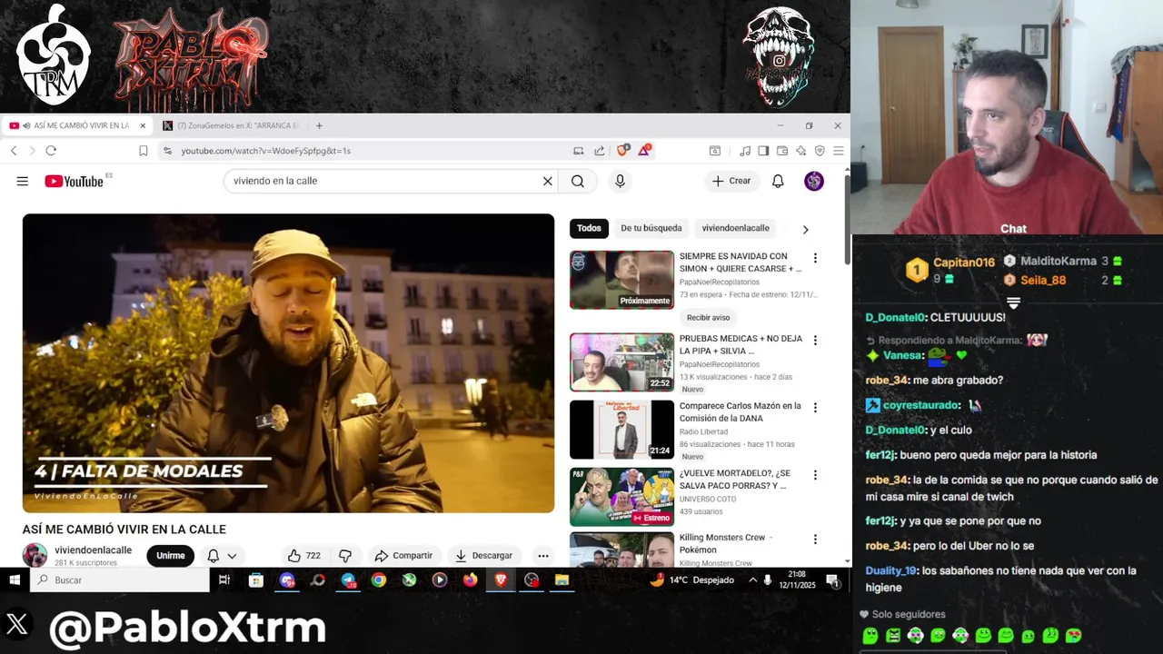1163x654 pixels.
Task: Start voice search with the microphone
Action: [621, 181]
